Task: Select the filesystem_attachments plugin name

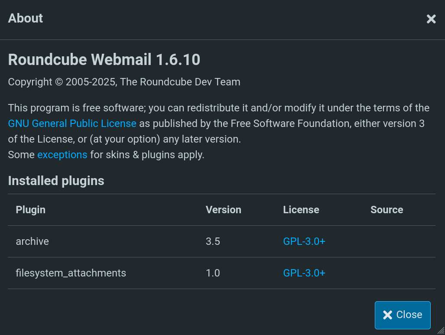Action: click(x=71, y=273)
